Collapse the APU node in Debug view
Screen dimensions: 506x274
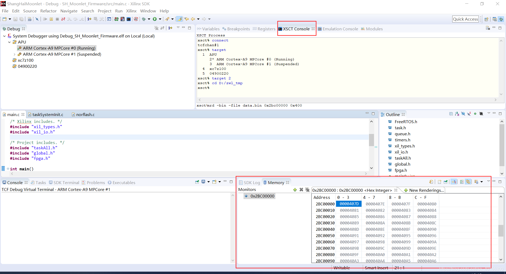coord(9,42)
